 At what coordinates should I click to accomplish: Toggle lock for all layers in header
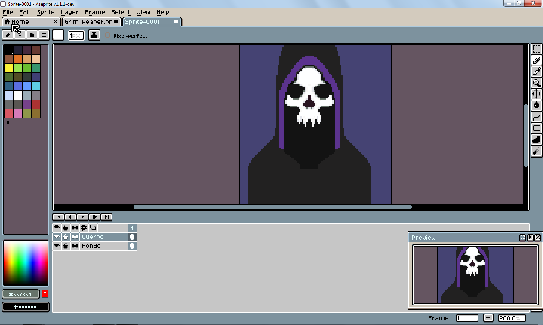coord(66,228)
